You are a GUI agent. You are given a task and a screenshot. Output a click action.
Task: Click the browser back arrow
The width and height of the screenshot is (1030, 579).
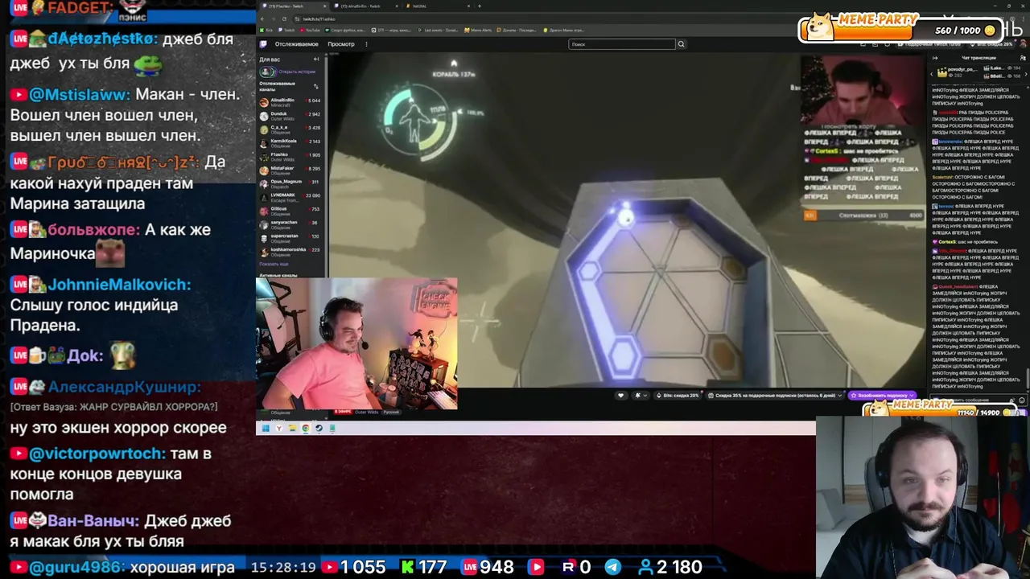[x=263, y=18]
